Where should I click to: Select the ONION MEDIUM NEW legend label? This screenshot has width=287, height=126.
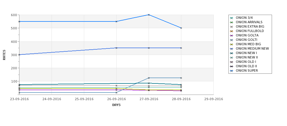click(252, 48)
